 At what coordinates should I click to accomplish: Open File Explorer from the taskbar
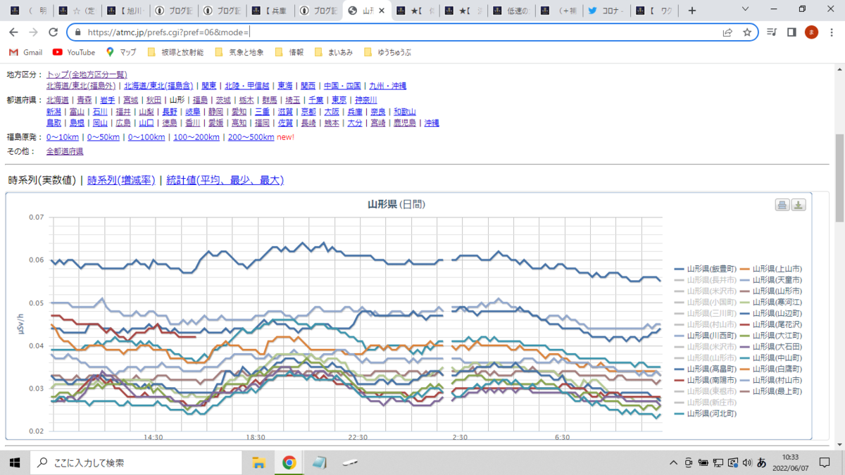pos(258,462)
